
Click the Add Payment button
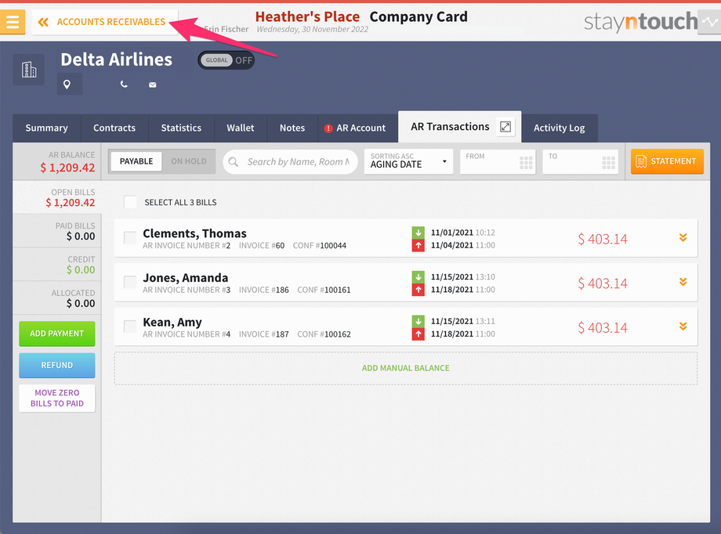(x=57, y=334)
